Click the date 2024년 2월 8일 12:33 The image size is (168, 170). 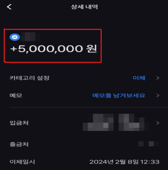124,162
